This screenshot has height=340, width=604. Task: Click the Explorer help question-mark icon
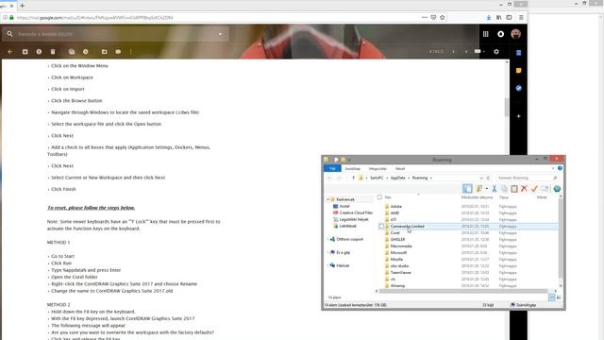(x=560, y=168)
